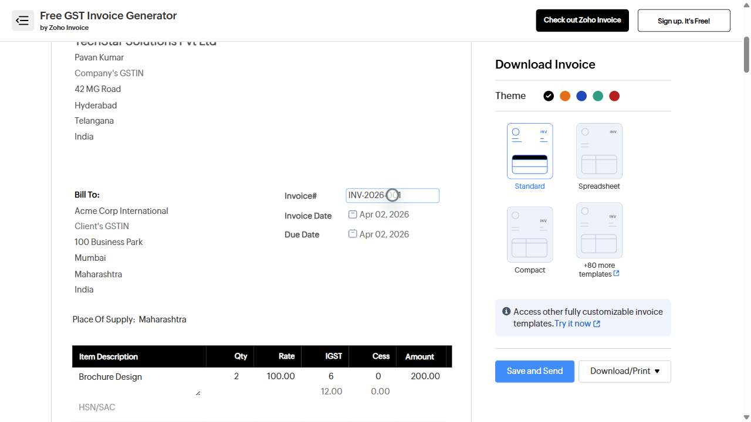The image size is (751, 422).
Task: Open the Invoice Date calendar picker
Action: coord(353,214)
